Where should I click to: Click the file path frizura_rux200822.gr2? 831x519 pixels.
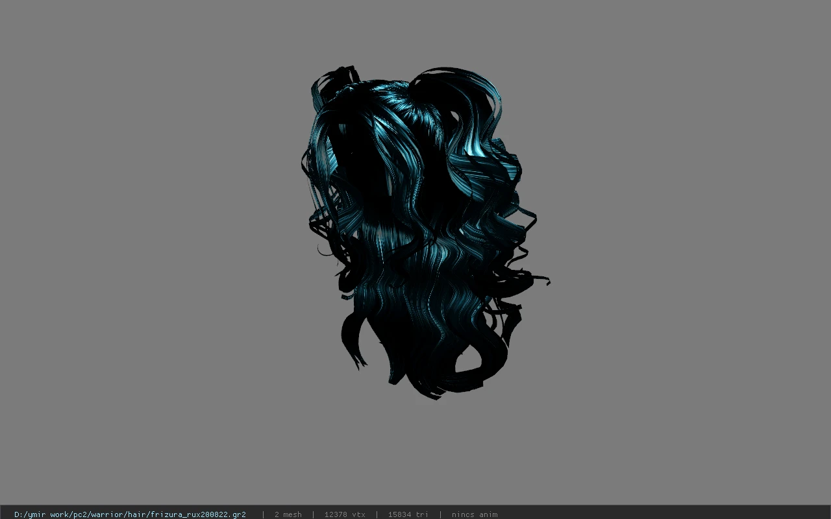[x=130, y=514]
